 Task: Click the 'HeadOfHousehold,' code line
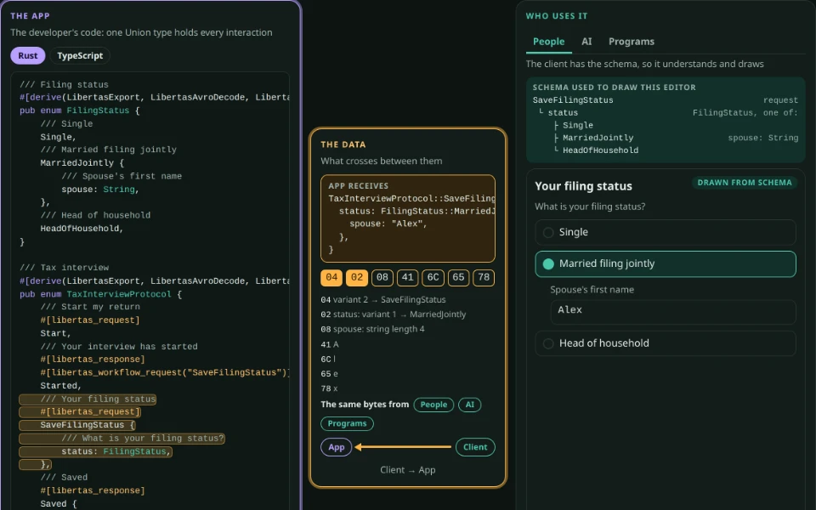tap(82, 229)
